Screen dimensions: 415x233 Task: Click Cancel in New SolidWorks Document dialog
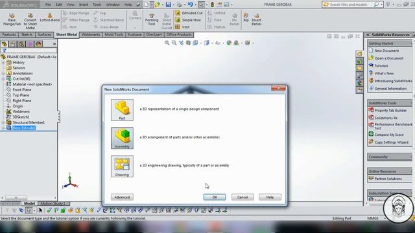[x=243, y=197]
